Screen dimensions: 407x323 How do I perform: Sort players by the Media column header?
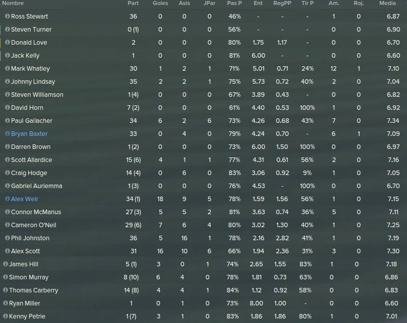click(x=387, y=3)
